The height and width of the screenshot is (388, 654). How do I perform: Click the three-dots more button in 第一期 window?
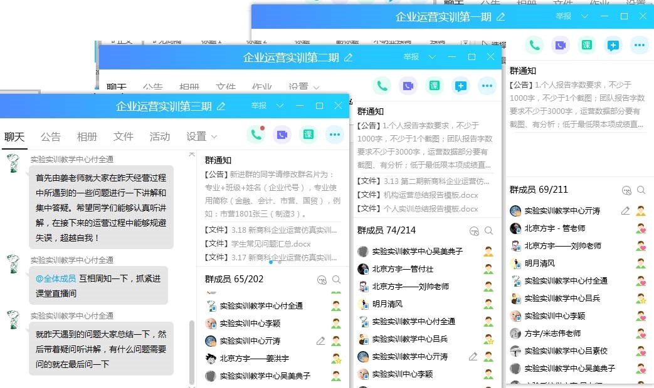pyautogui.click(x=639, y=45)
